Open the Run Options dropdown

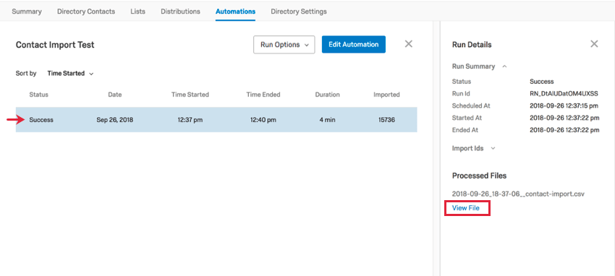tap(284, 45)
